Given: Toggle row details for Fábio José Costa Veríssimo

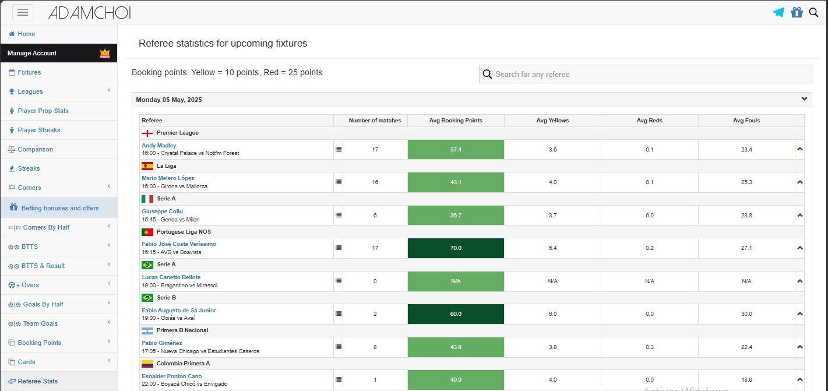Looking at the screenshot, I should point(799,248).
